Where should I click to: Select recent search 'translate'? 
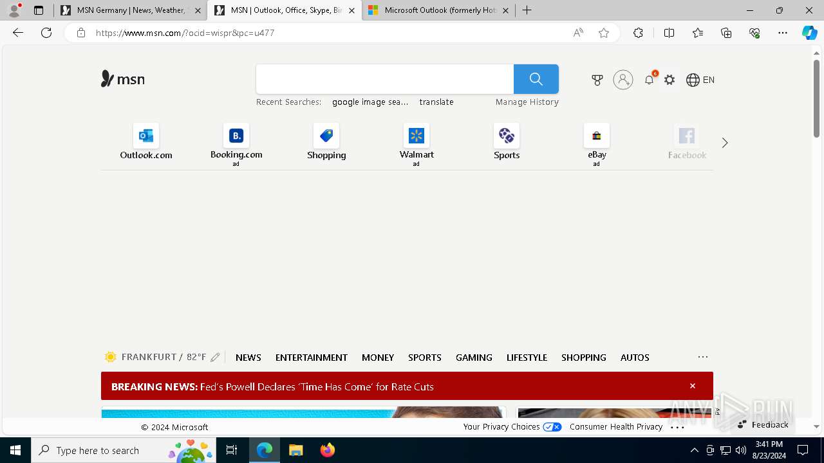[436, 102]
